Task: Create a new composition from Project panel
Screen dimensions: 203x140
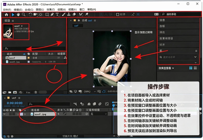Action: 15,92
